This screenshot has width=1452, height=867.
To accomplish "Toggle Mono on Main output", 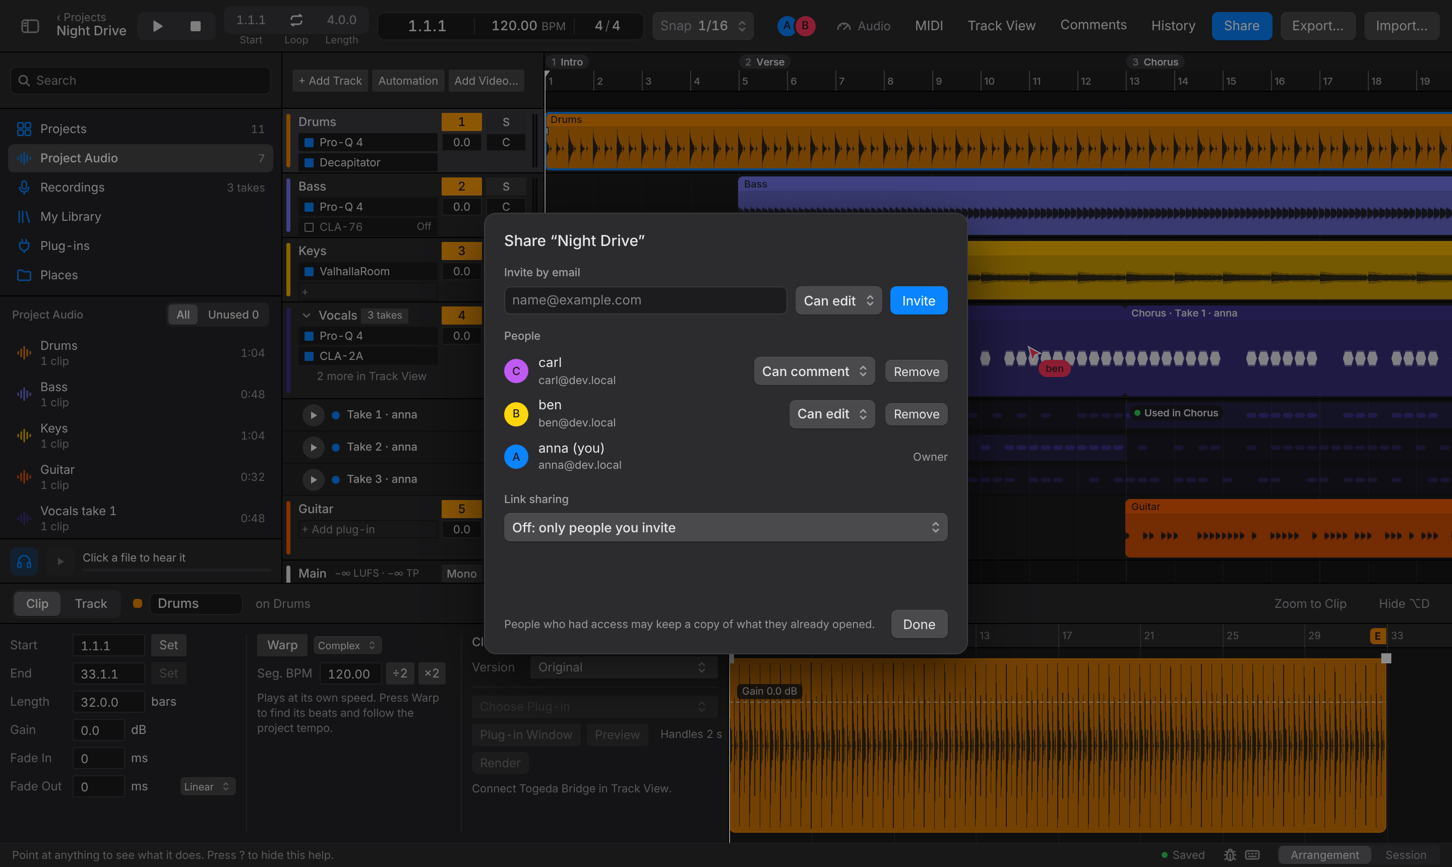I will click(x=461, y=574).
